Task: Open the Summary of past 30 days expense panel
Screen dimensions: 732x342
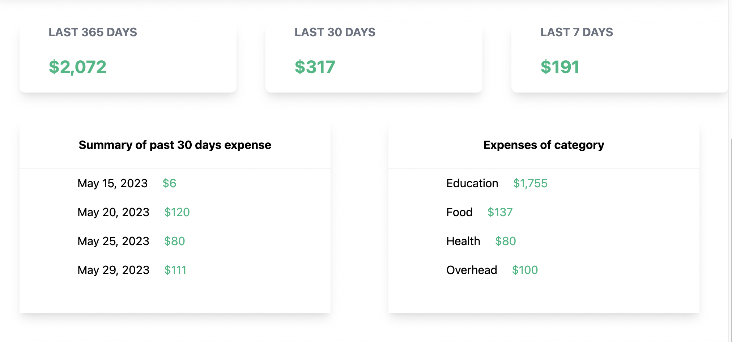Action: pos(175,145)
